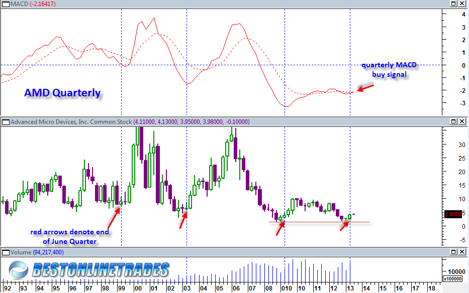Viewport: 469px width, 293px height.
Task: Select the 95 year label on the time axis
Action: (x=56, y=288)
